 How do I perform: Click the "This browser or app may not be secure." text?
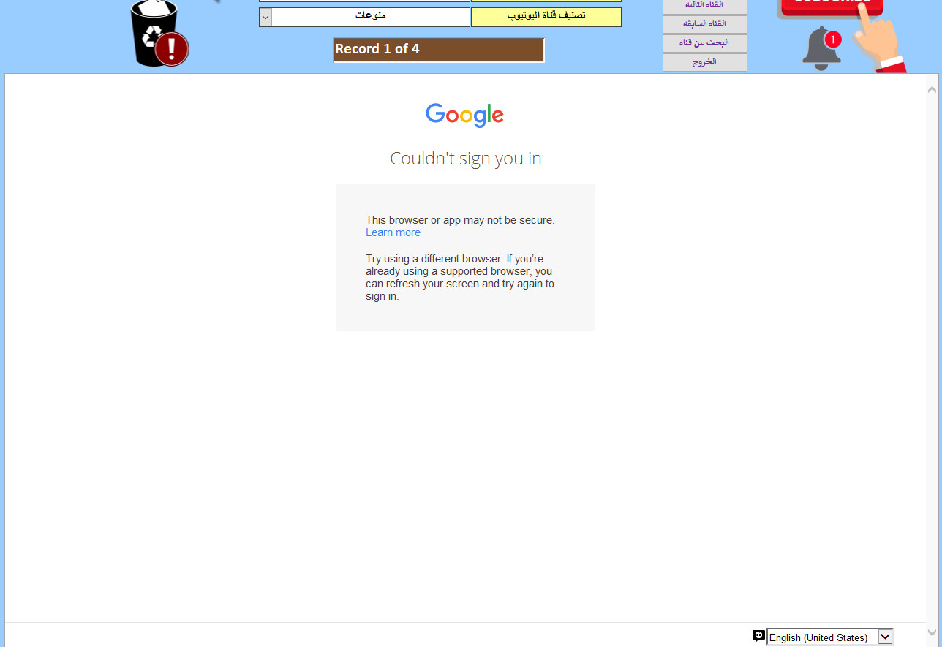pyautogui.click(x=460, y=220)
